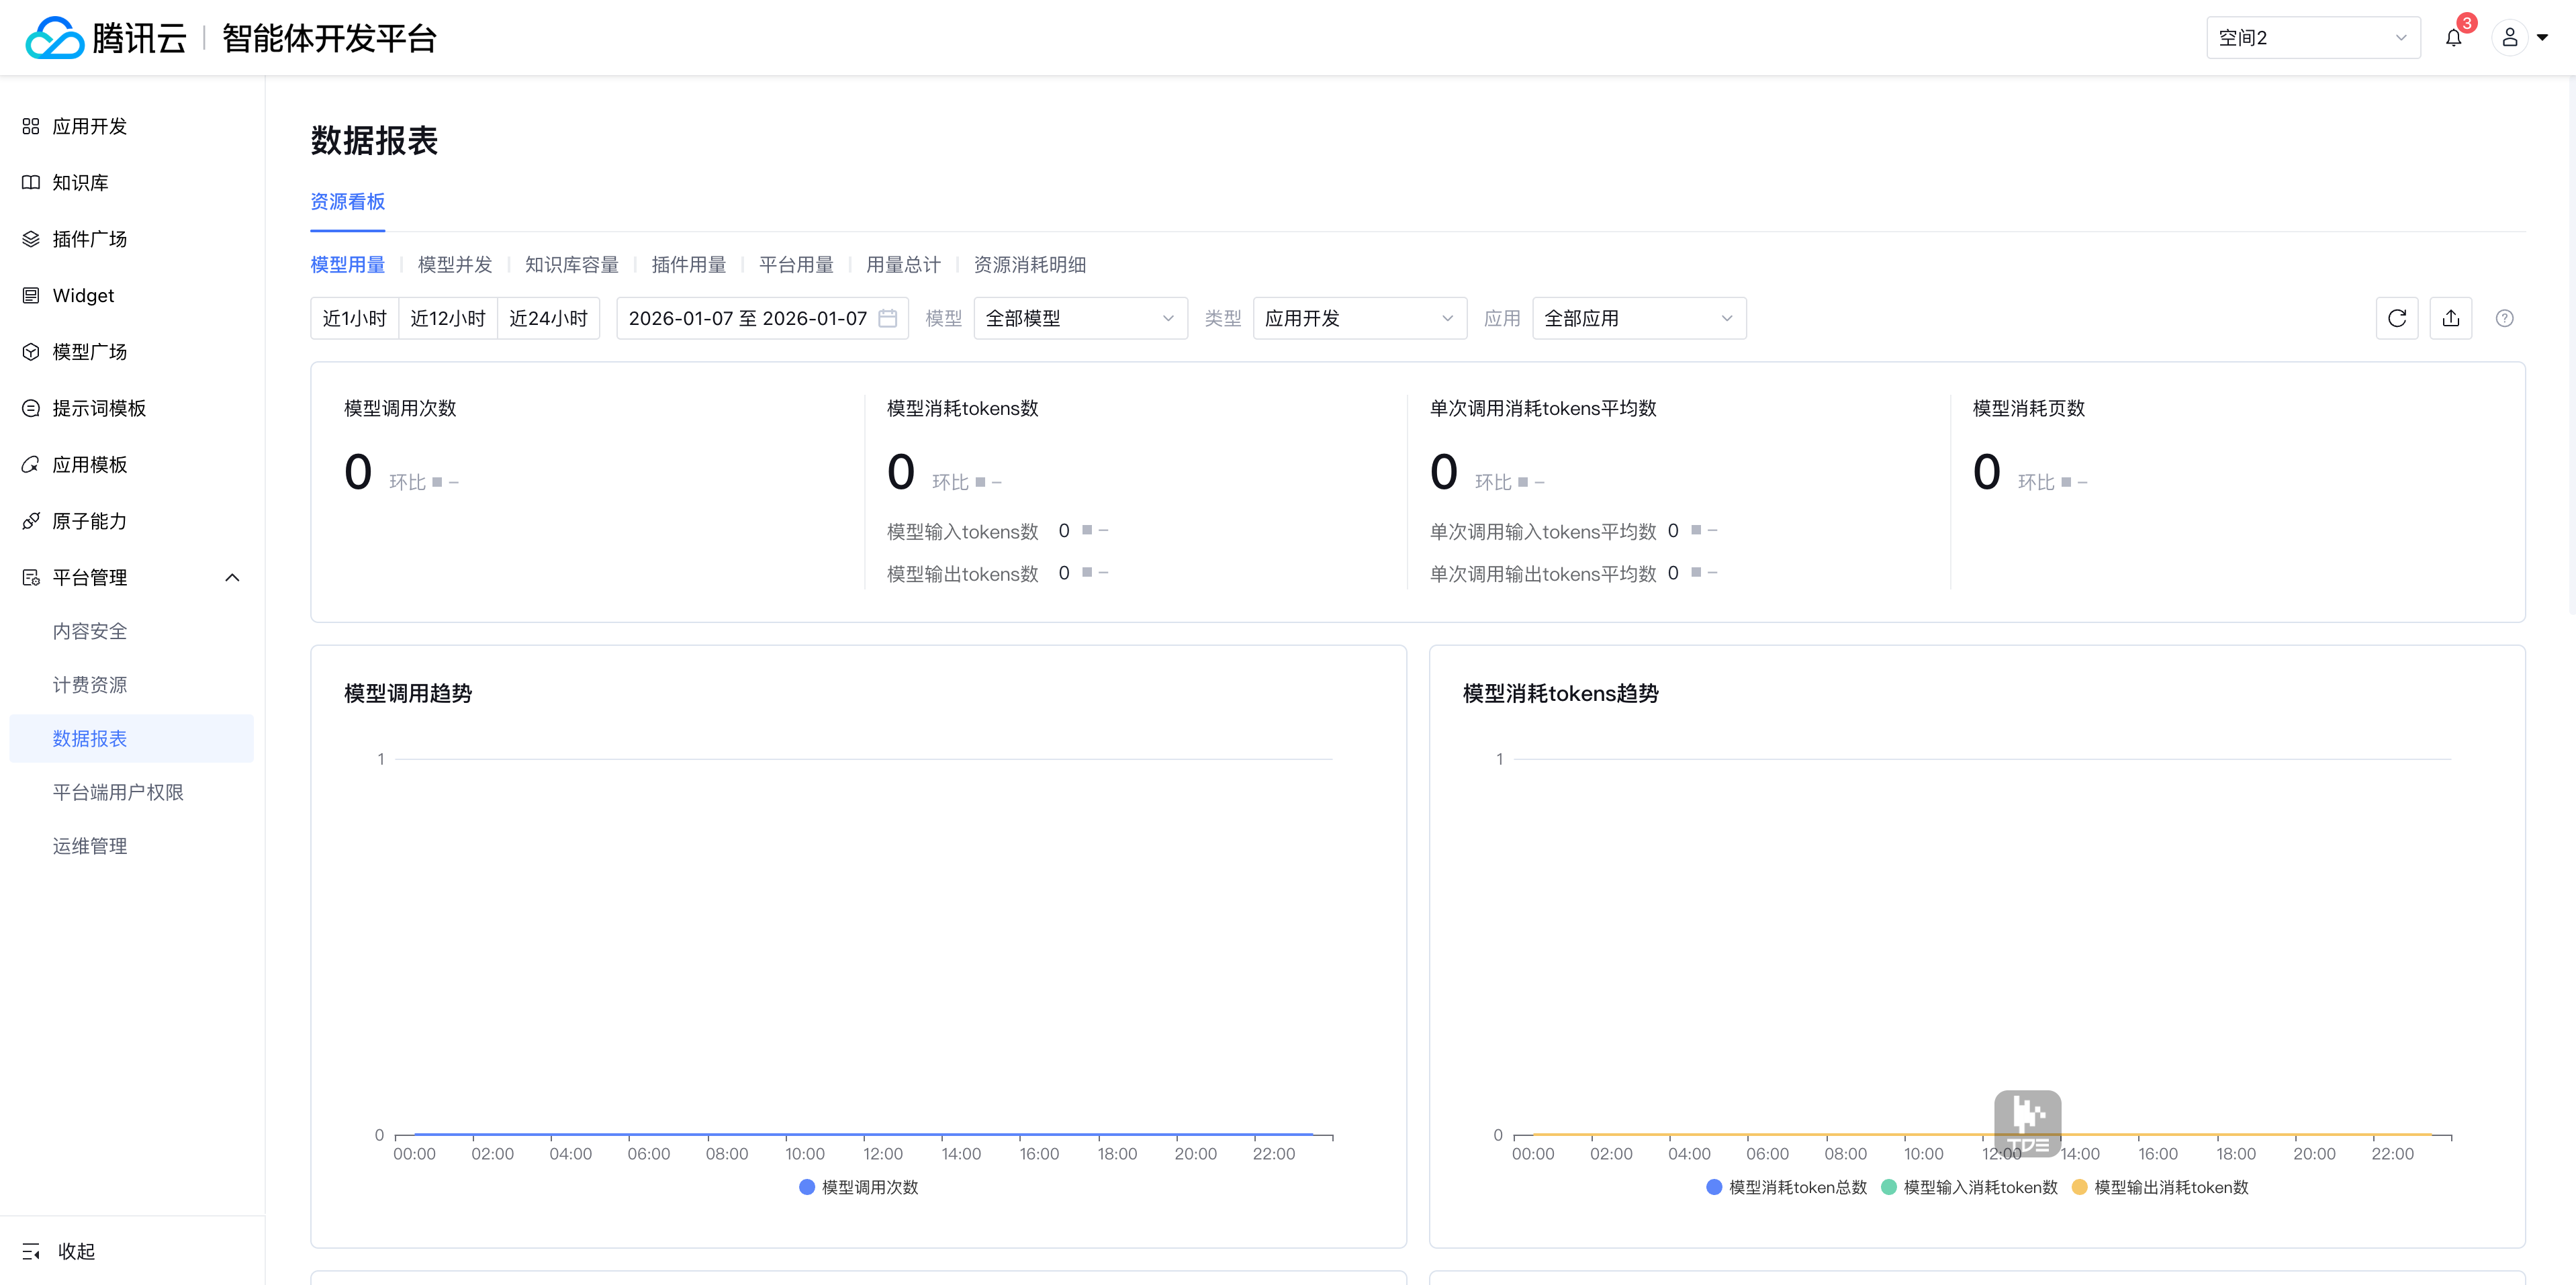Click the export upload icon
The image size is (2576, 1285).
tap(2450, 318)
